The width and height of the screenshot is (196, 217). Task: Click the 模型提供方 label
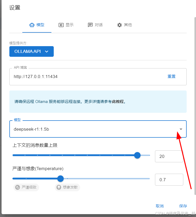click(18, 43)
